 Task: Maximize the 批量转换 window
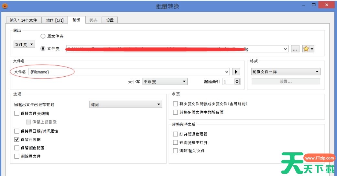[x=314, y=5]
